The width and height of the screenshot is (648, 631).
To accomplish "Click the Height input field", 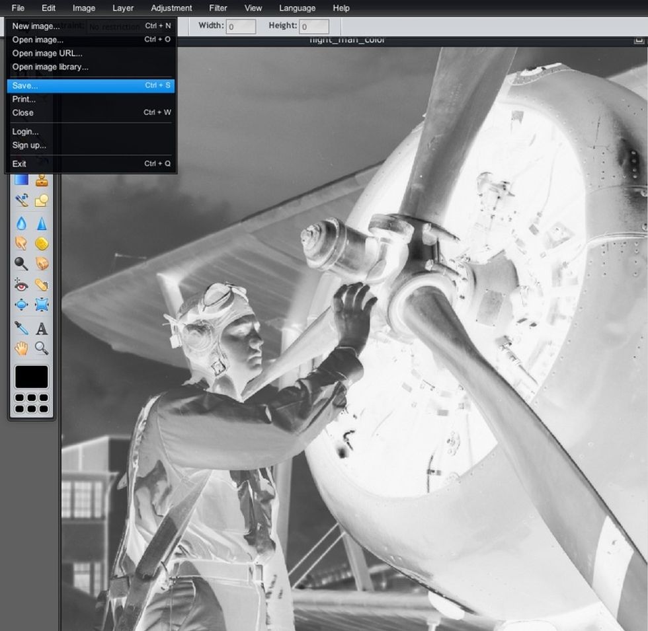I will pos(314,26).
